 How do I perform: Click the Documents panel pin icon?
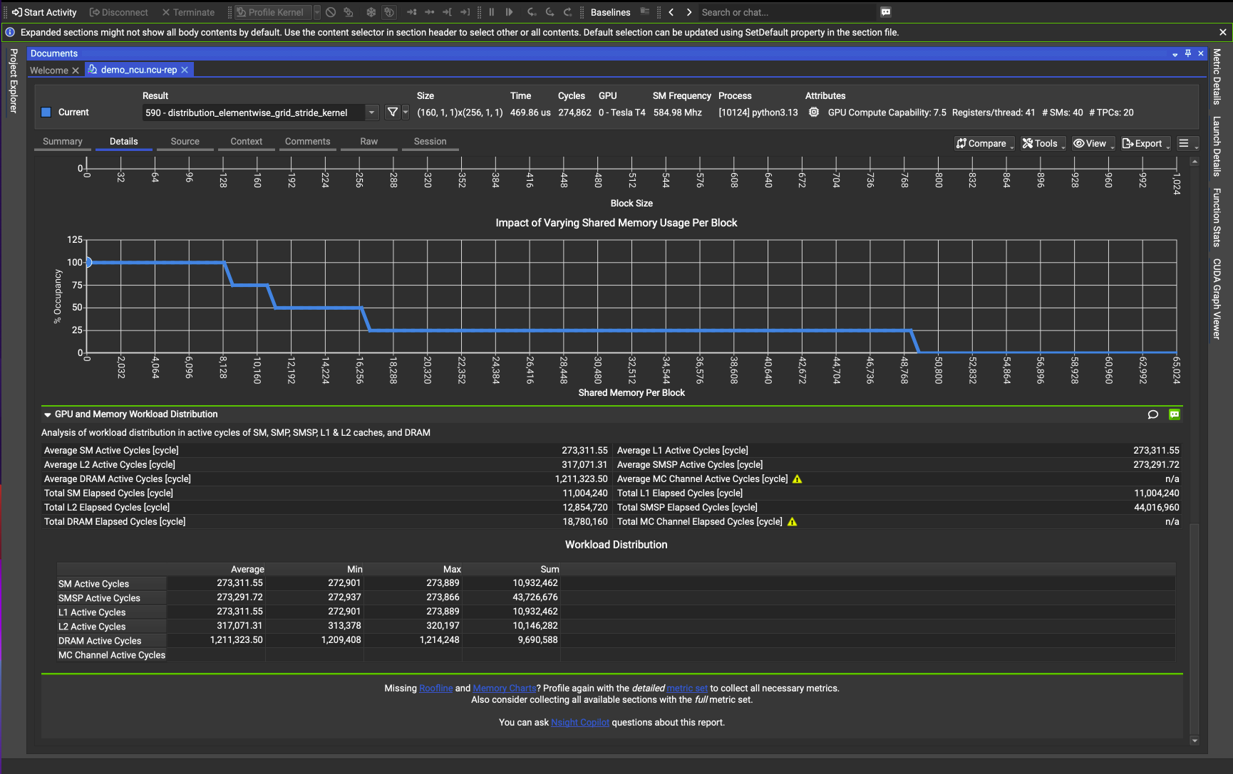pos(1188,53)
